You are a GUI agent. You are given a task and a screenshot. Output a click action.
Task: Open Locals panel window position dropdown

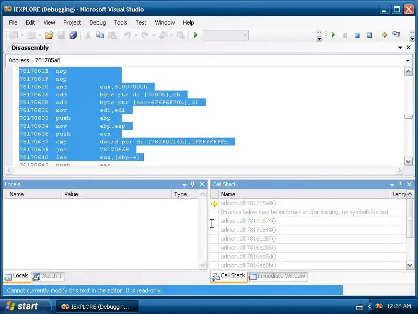point(184,185)
